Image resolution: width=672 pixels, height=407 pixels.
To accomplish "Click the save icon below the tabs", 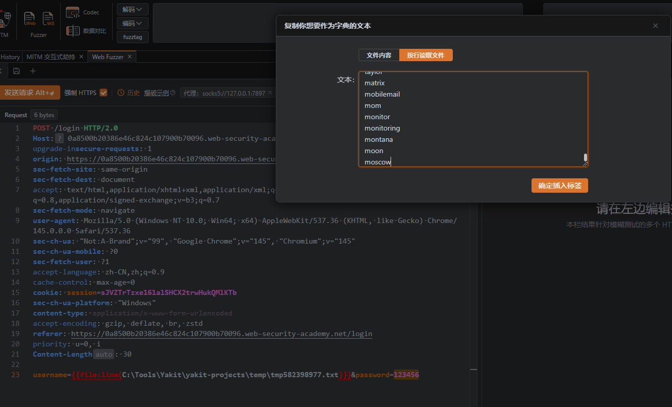I will point(16,71).
